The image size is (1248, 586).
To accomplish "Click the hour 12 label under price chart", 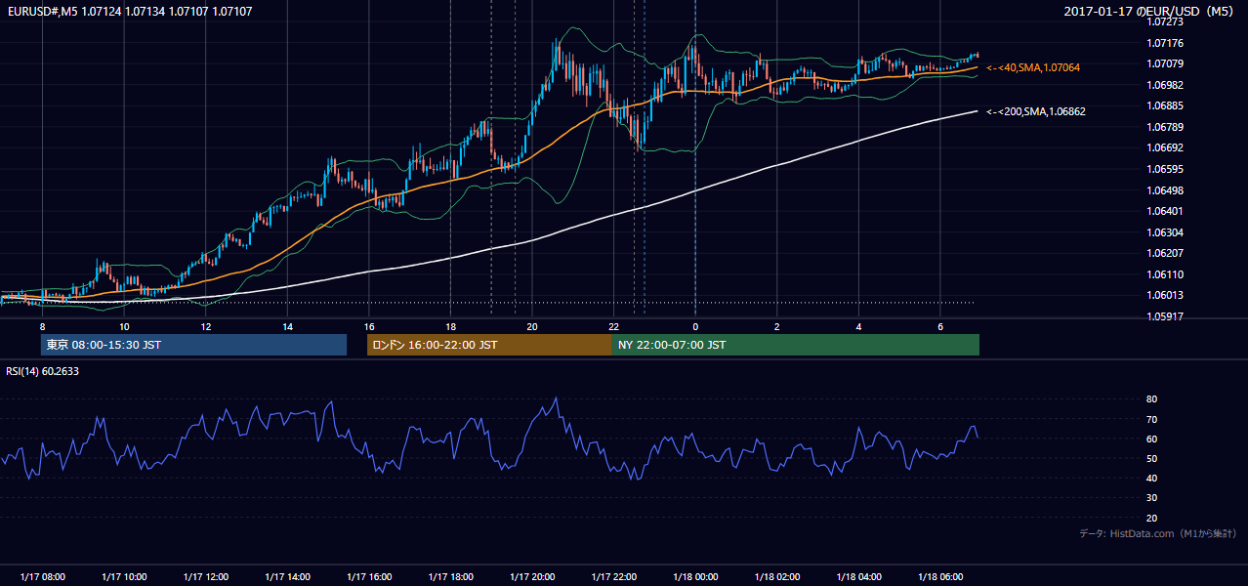I will coord(206,326).
